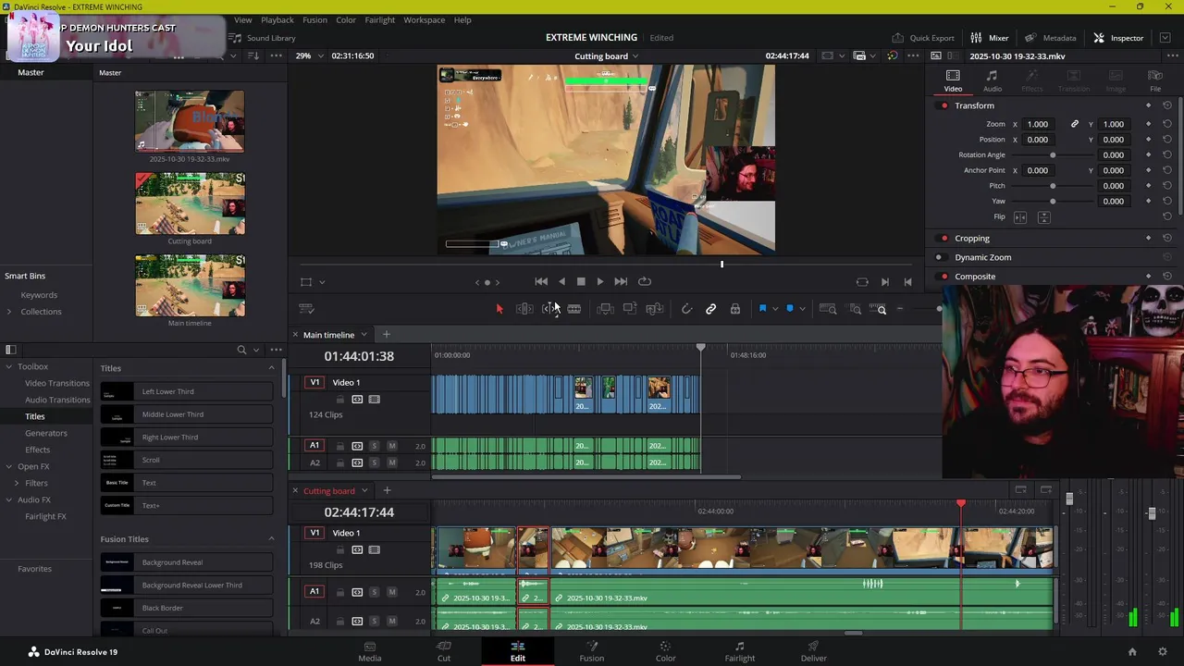The image size is (1184, 666).
Task: Expand the Open FX category
Action: [x=9, y=466]
